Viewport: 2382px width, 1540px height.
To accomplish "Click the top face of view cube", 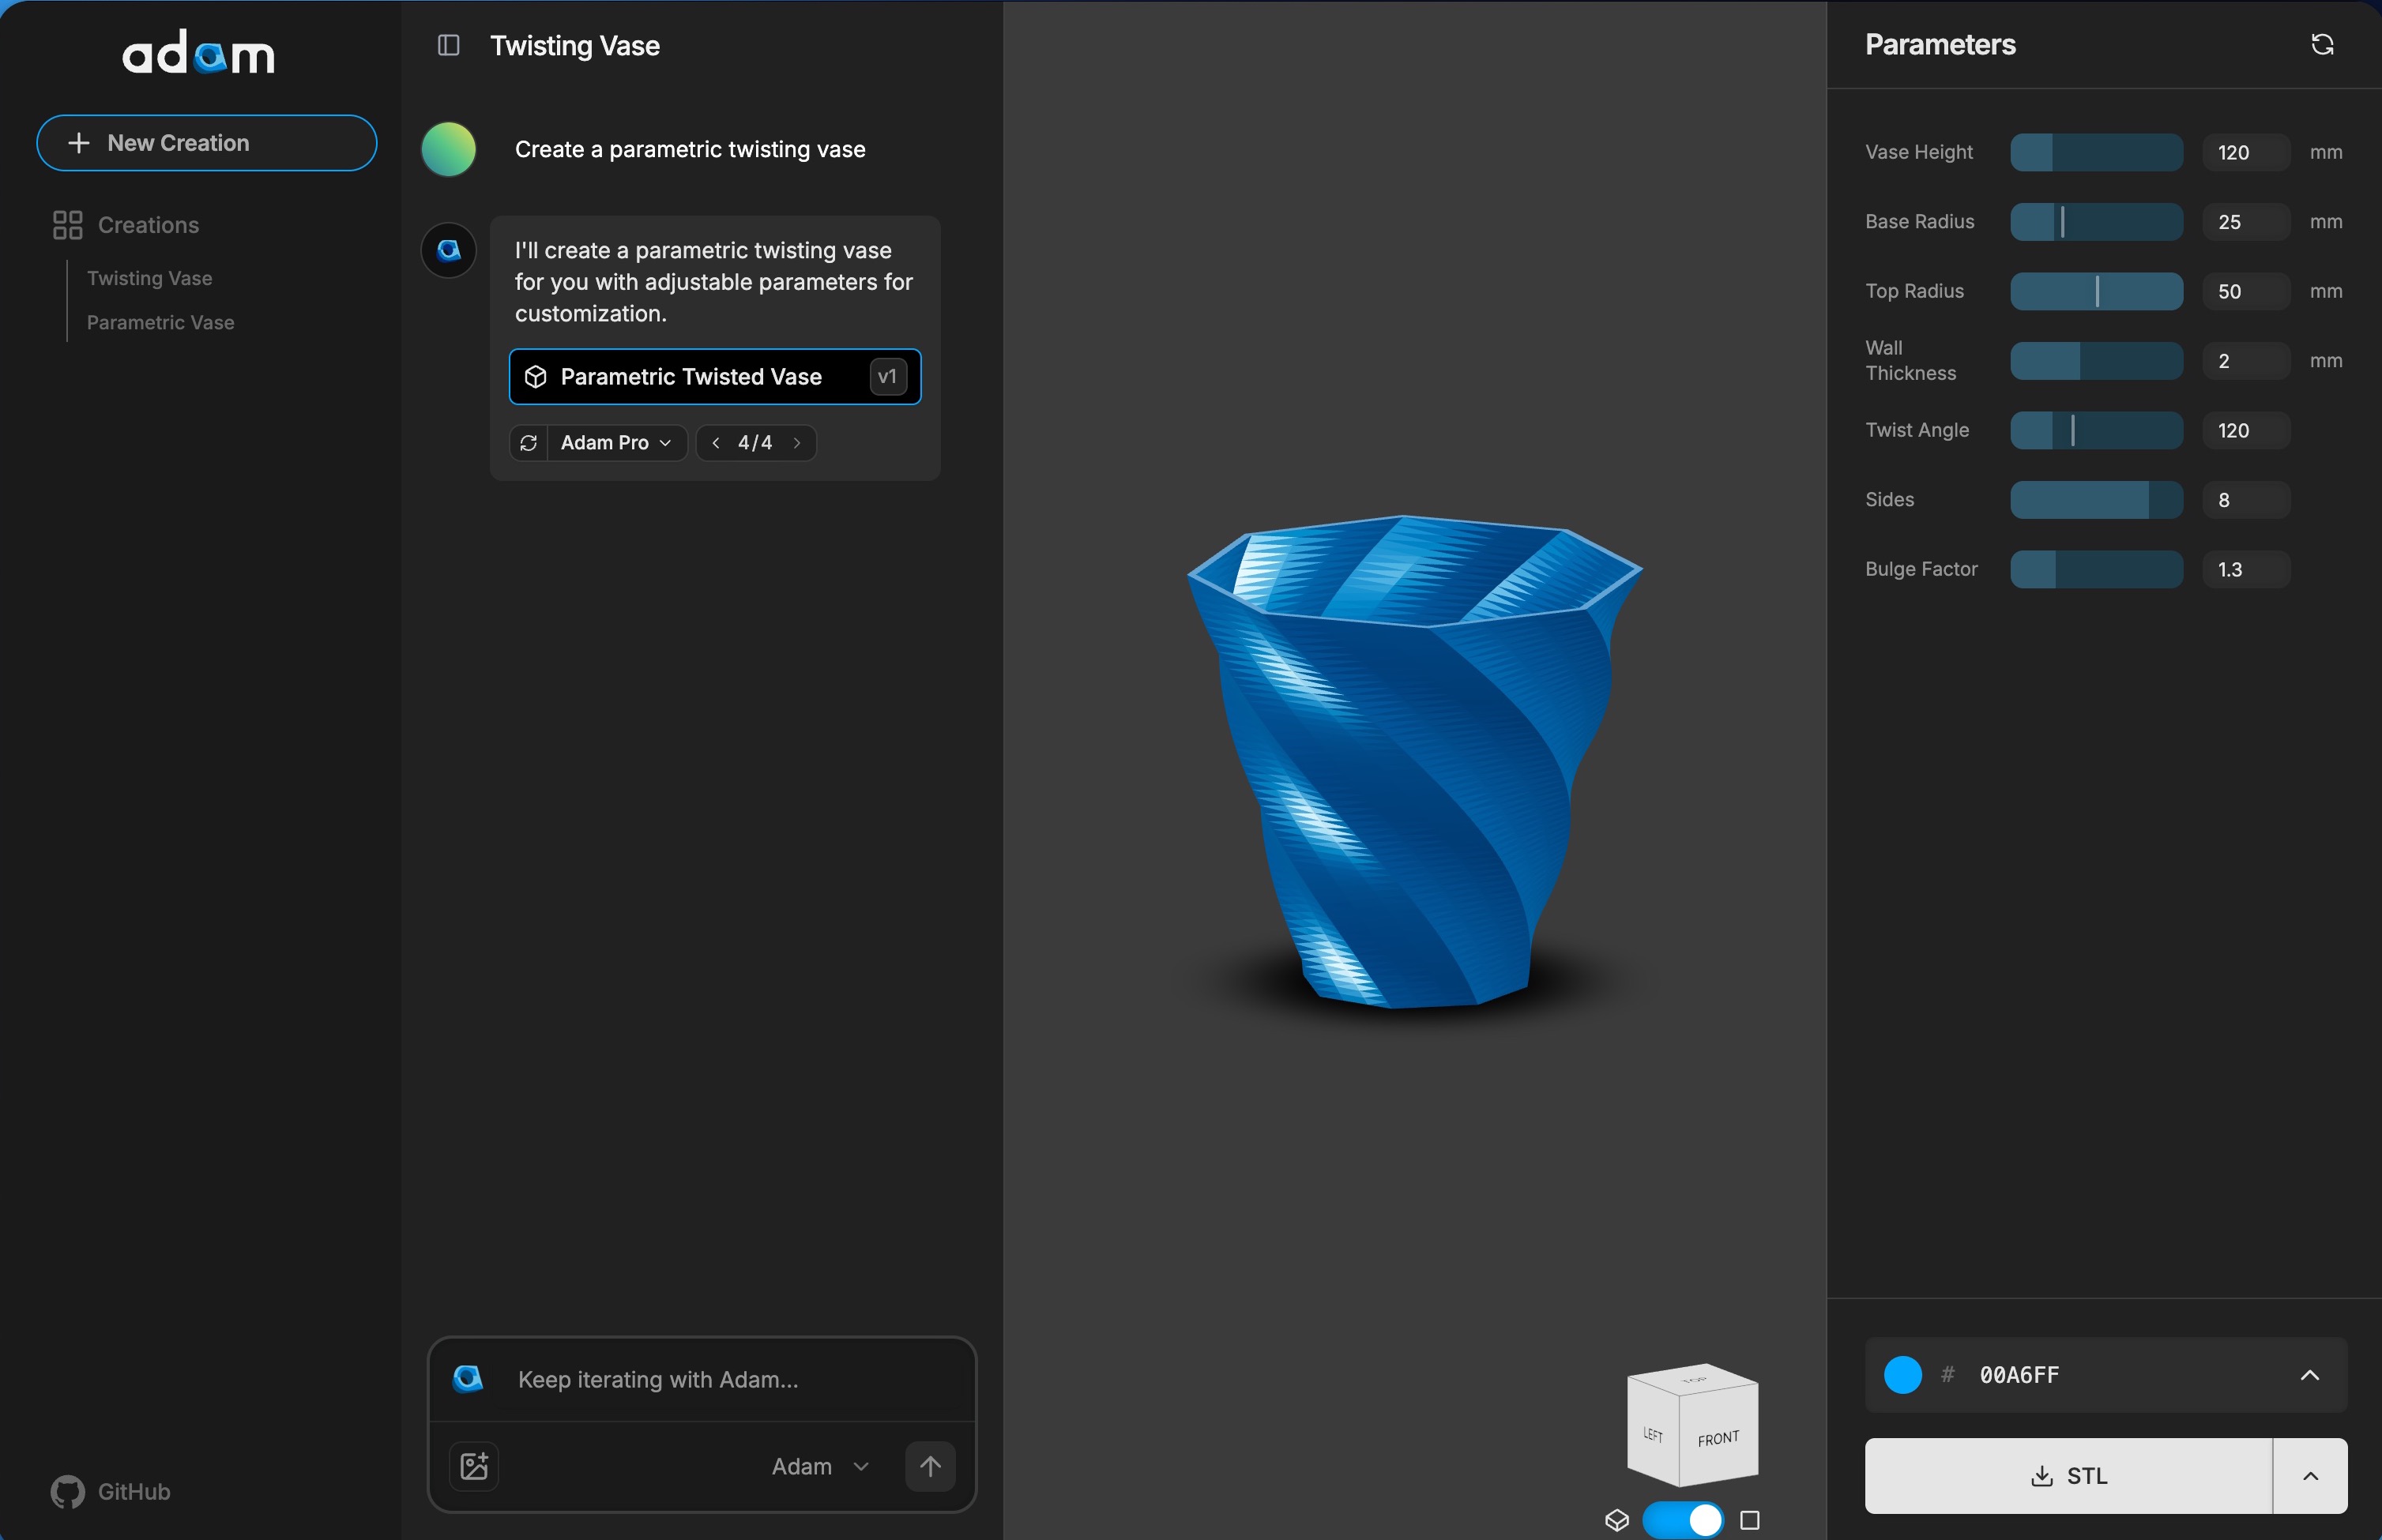I will (x=1693, y=1380).
